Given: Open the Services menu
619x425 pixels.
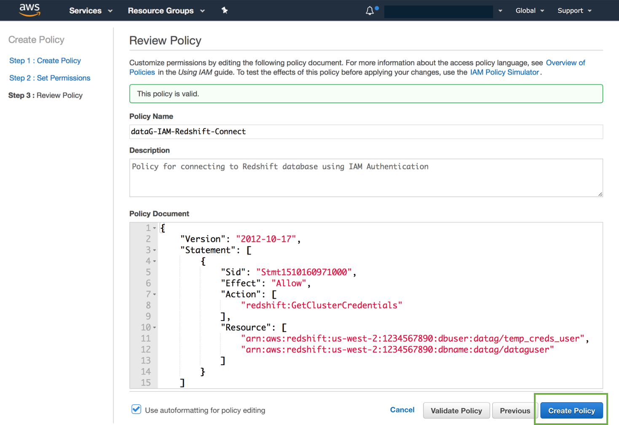Looking at the screenshot, I should pos(91,11).
